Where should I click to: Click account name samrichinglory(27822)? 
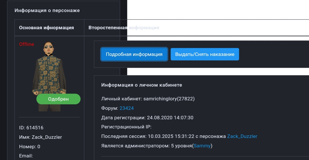169,99
